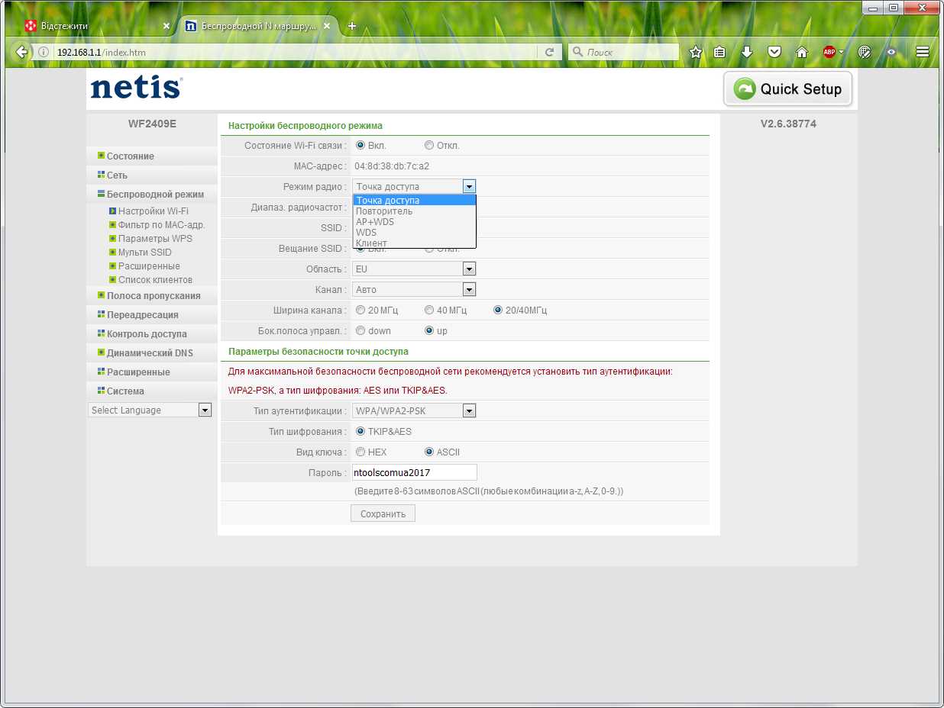Go to the browser home page icon

click(802, 52)
